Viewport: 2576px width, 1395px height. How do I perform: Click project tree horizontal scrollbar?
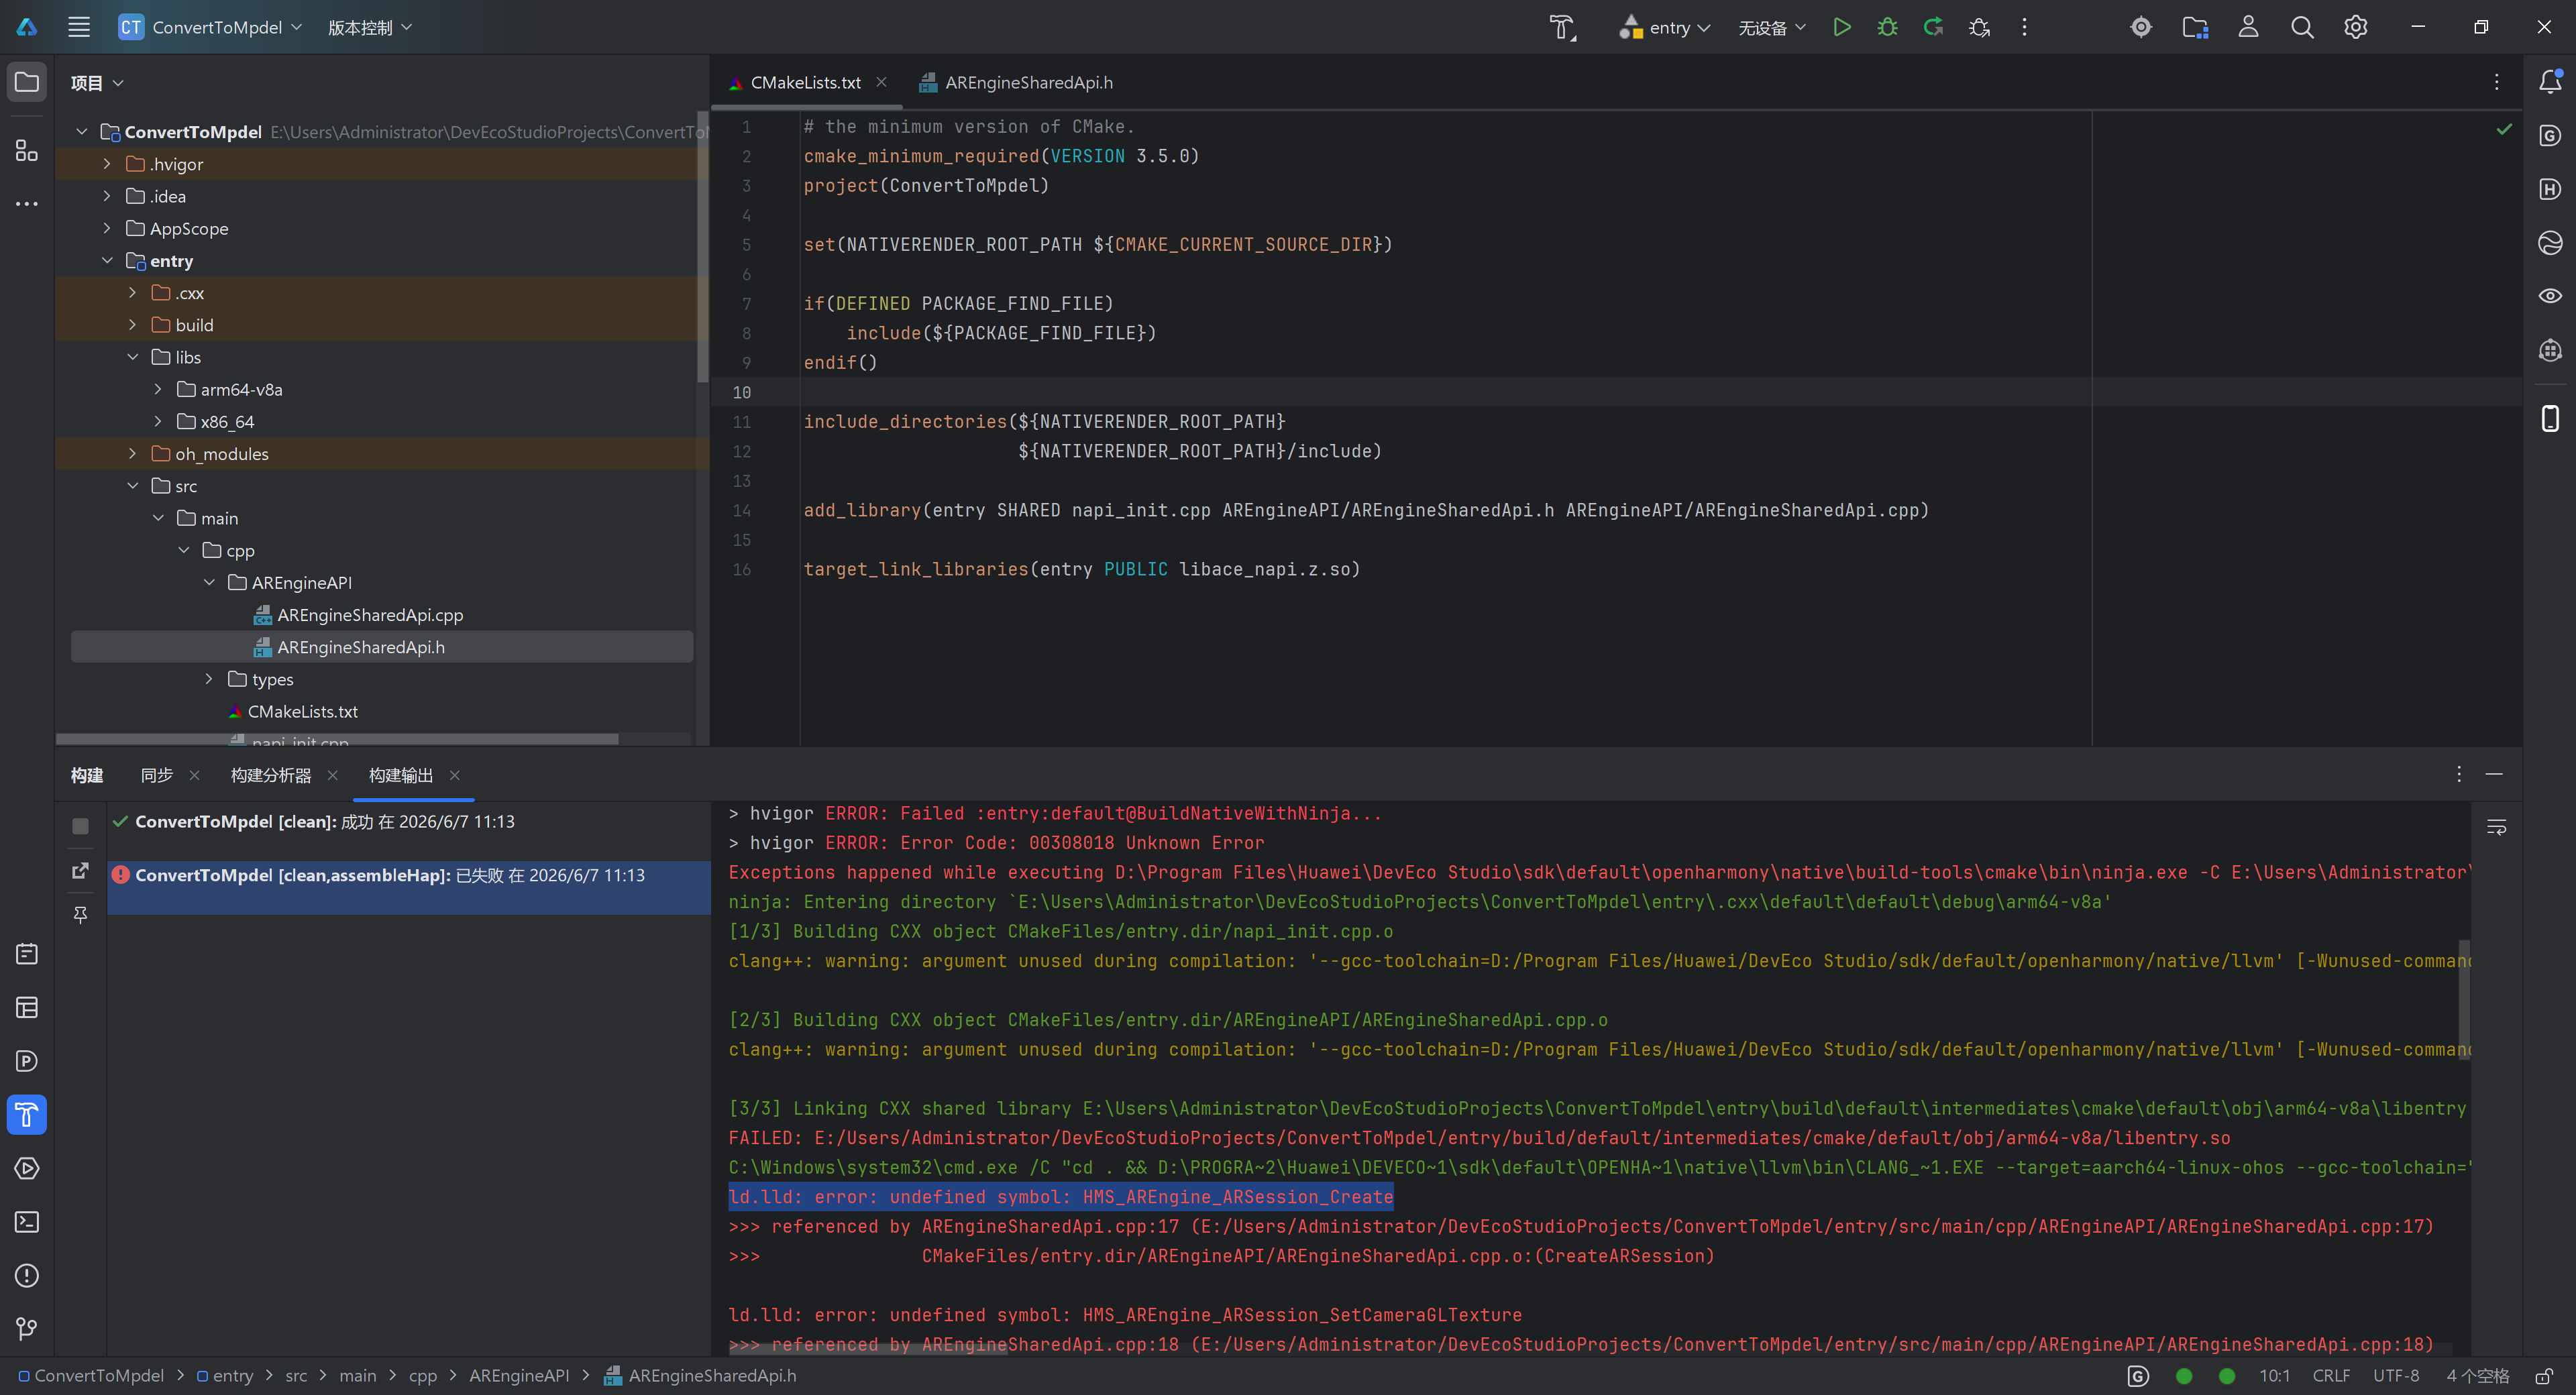[337, 739]
